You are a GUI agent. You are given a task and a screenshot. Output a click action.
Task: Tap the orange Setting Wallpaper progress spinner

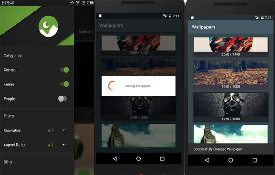tap(111, 86)
